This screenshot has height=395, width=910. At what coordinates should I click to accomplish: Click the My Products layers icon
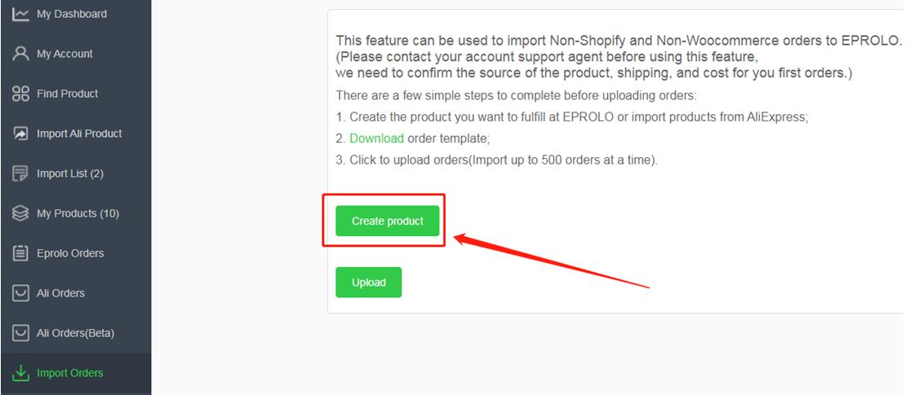(20, 213)
